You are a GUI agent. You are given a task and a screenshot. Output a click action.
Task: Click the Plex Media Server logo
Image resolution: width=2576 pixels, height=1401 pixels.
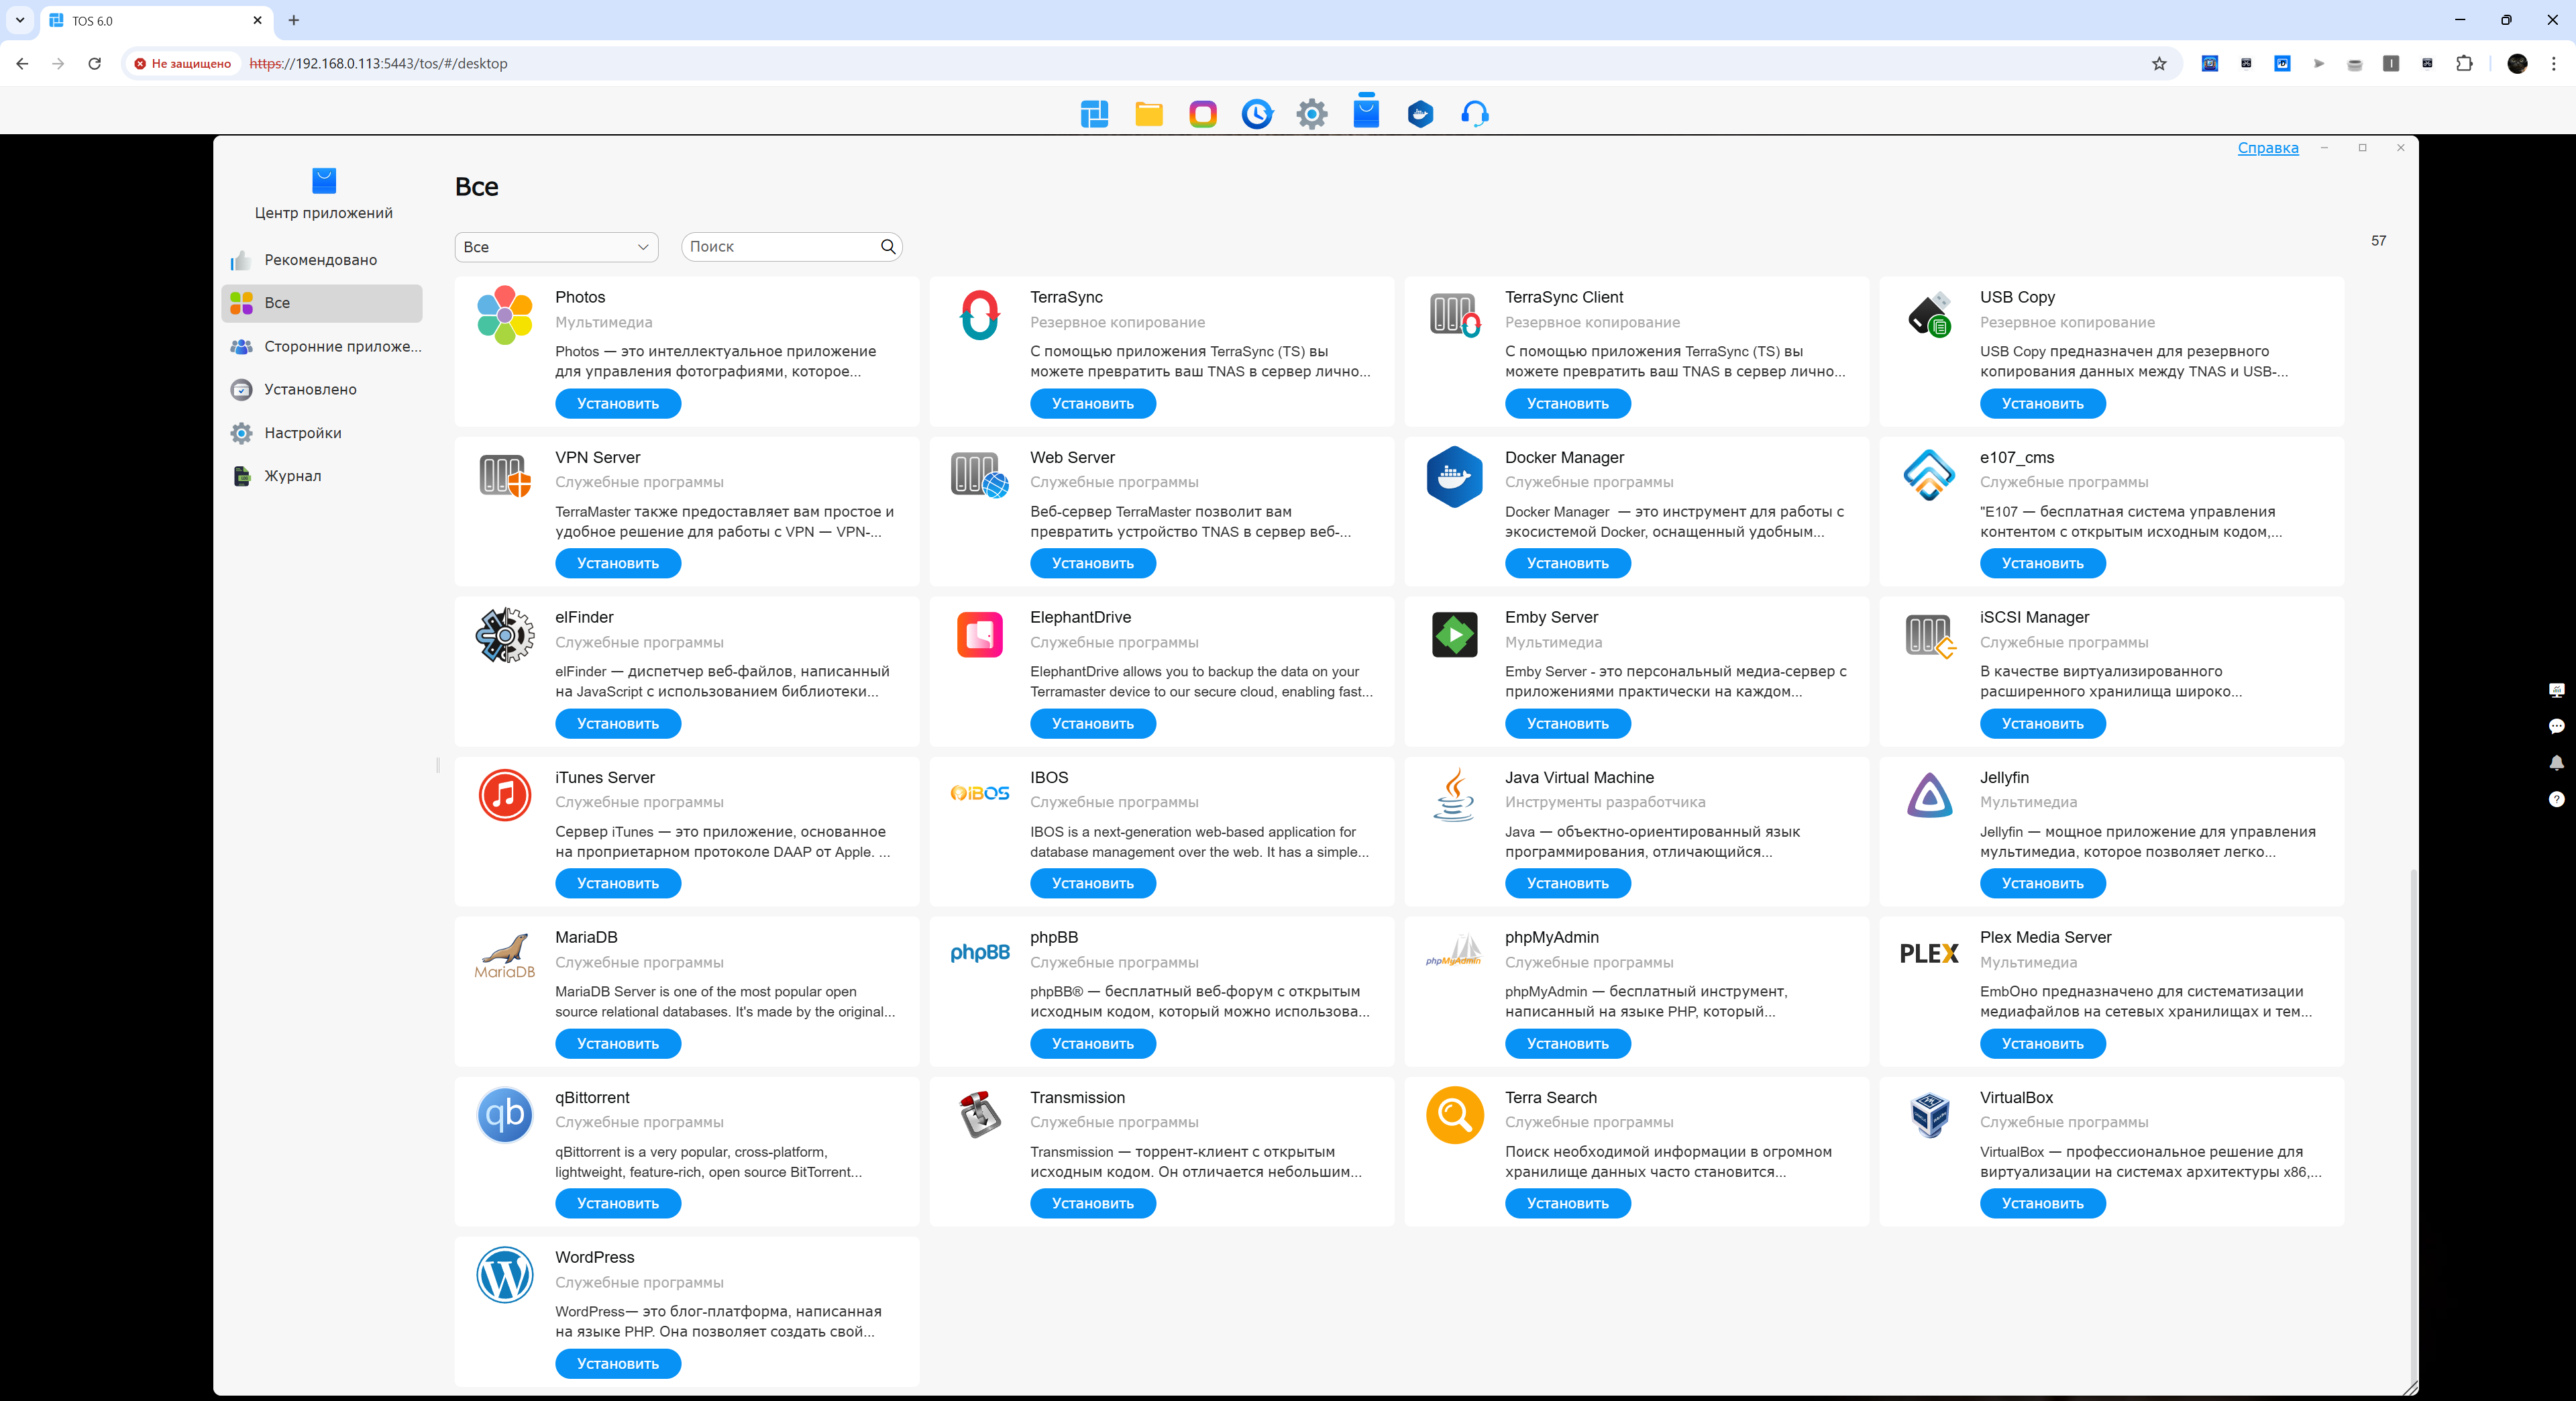coord(1929,953)
